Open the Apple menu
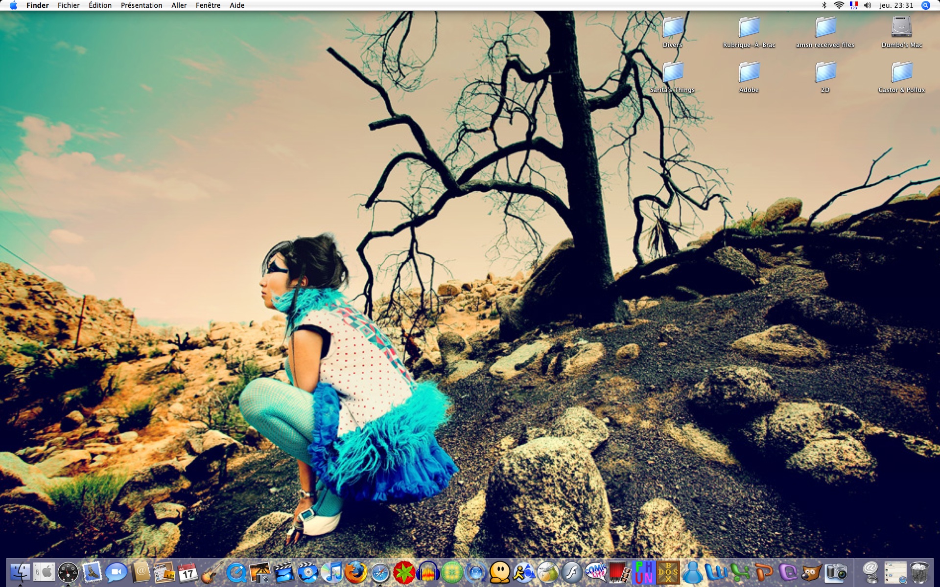Viewport: 940px width, 587px height. (13, 5)
